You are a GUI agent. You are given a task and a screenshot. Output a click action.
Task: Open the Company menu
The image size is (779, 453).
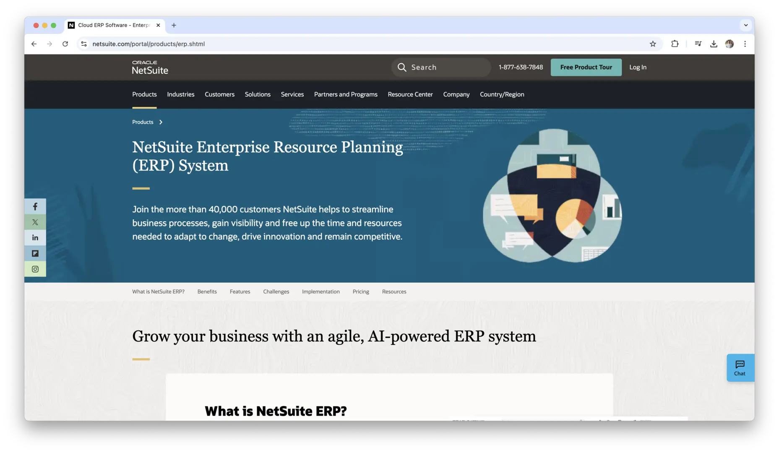[x=456, y=94]
